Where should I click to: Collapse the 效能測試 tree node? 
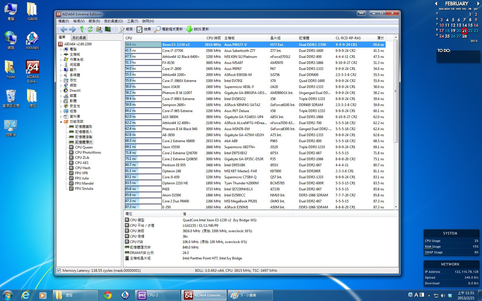coord(61,122)
